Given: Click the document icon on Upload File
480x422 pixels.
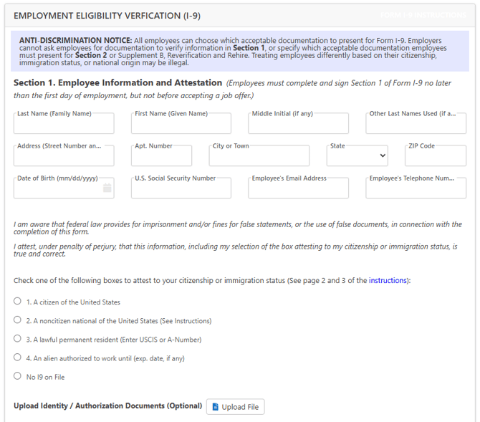Looking at the screenshot, I should [215, 407].
